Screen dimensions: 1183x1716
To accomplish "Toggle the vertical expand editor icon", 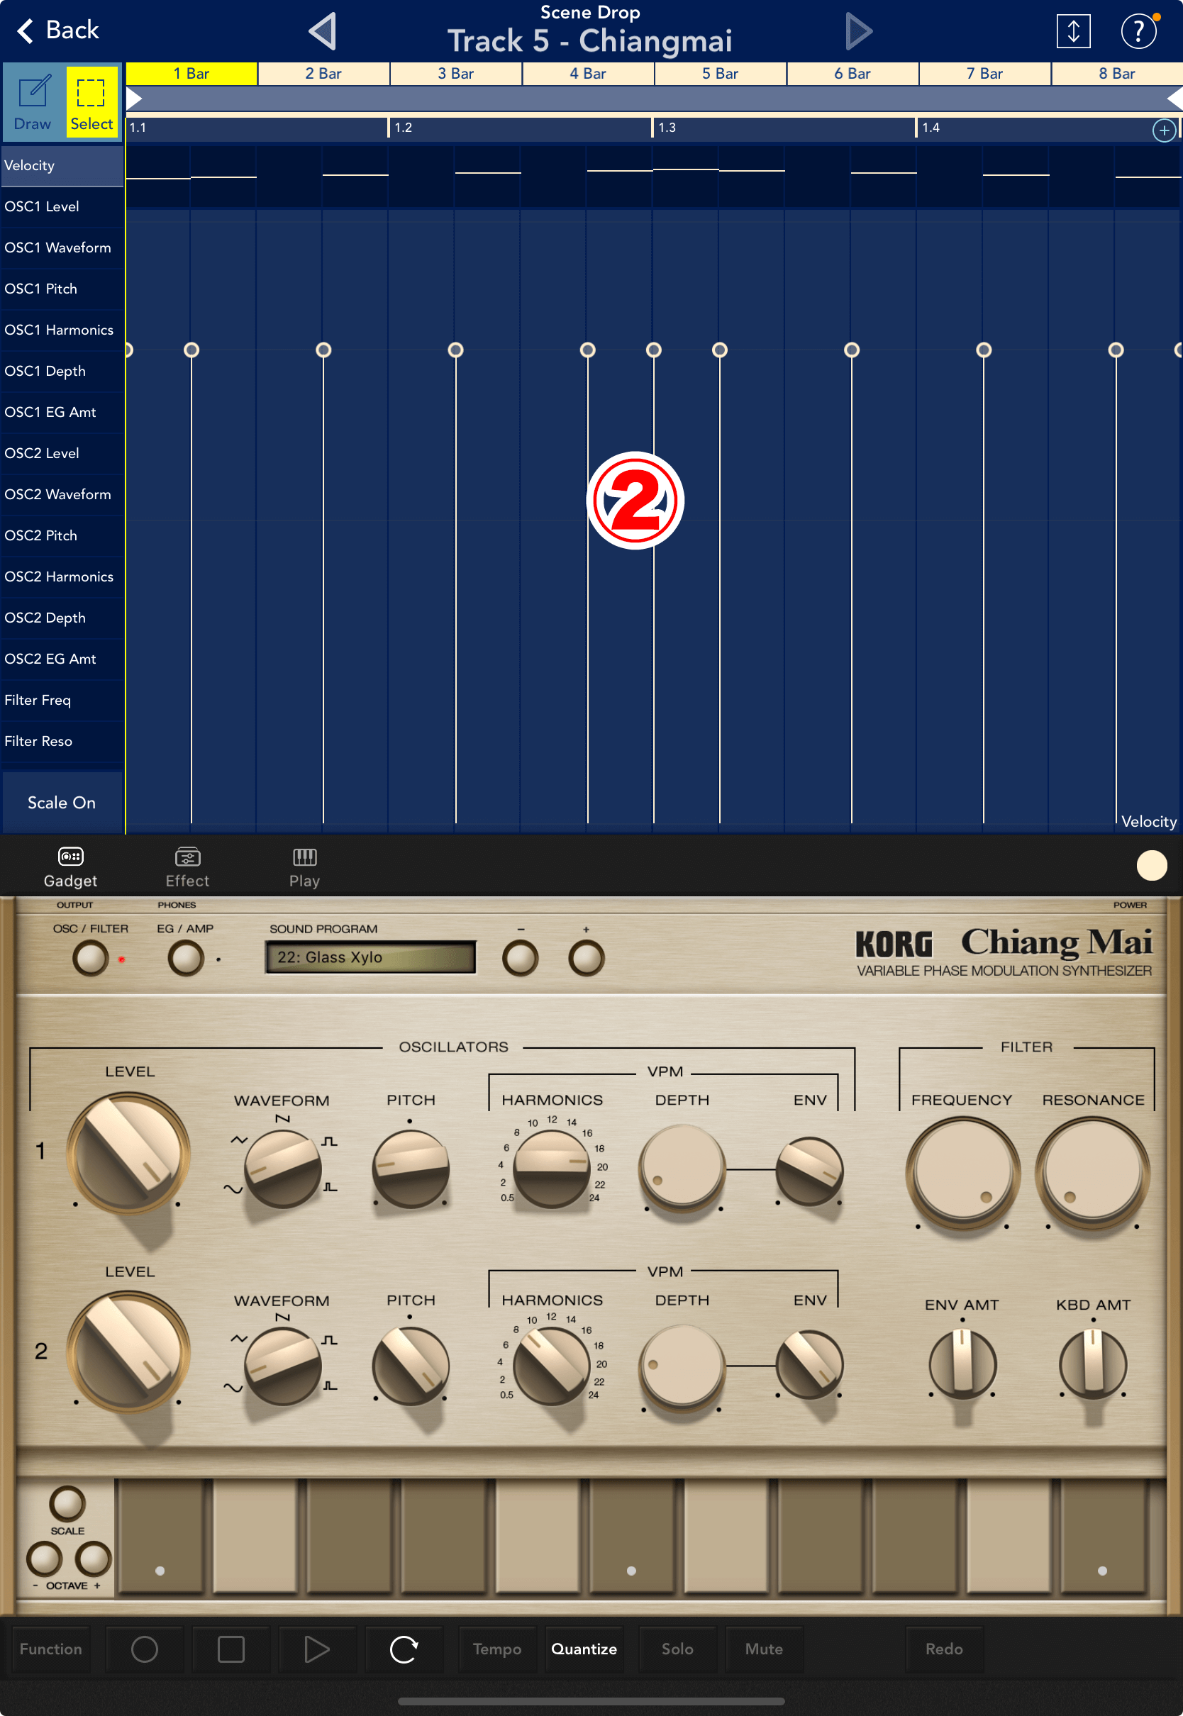I will point(1072,31).
